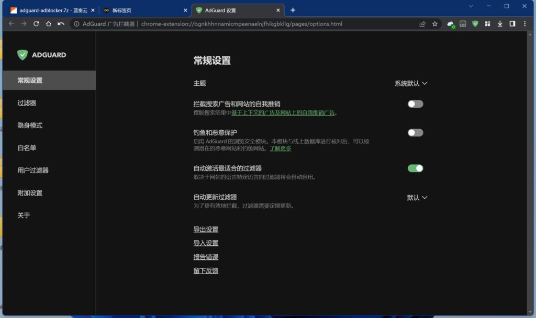Click the 了解更多 link
Screen dimensions: 536x318
[281, 148]
